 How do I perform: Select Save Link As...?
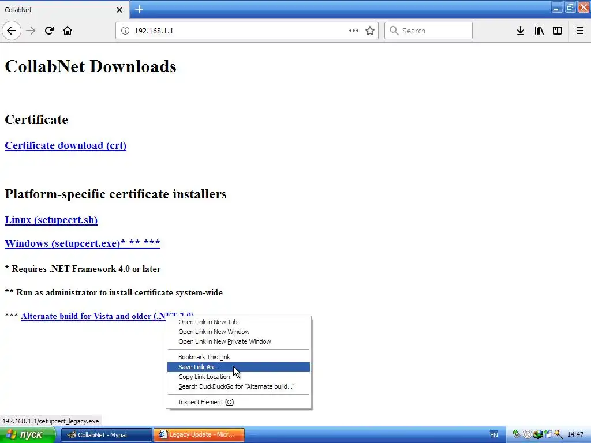coord(238,367)
